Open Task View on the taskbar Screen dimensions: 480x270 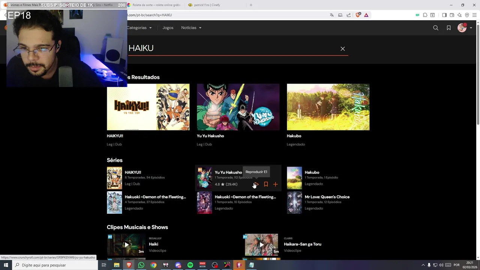click(x=104, y=265)
